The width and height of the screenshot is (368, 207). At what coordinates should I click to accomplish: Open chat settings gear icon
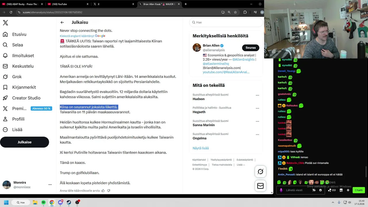[348, 190]
